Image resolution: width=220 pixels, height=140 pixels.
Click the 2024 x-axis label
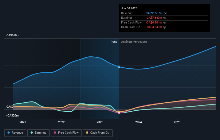click(139, 122)
